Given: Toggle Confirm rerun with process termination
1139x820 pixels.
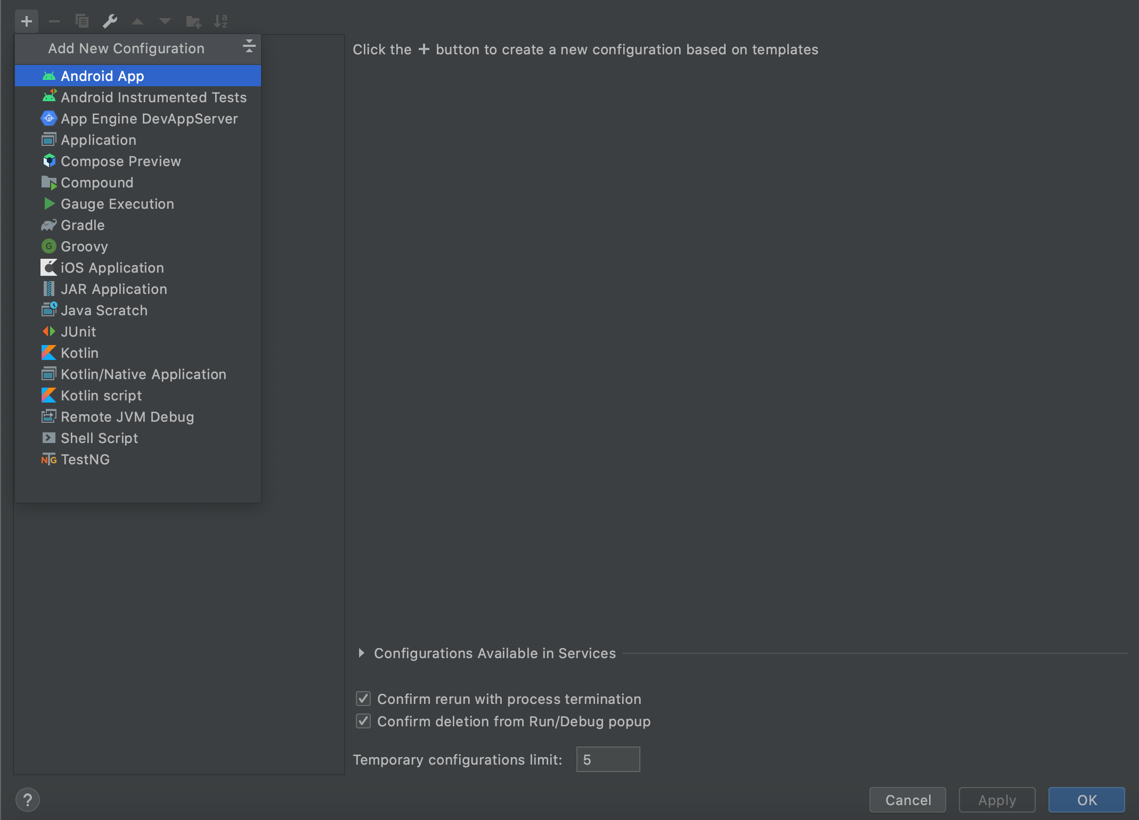Looking at the screenshot, I should 363,699.
